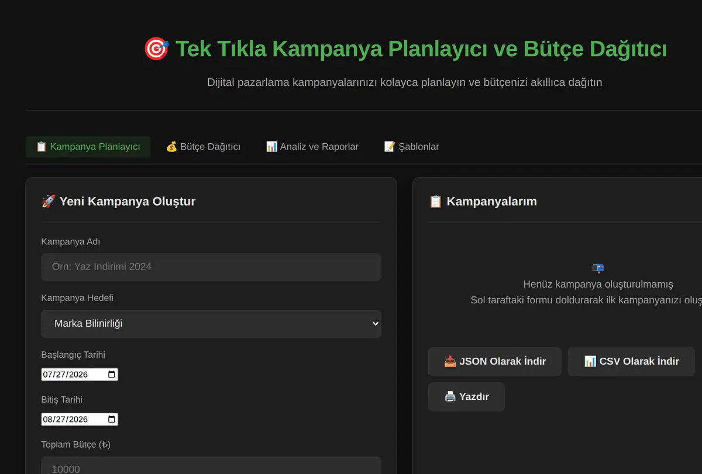Open the Kampanya Planlayıcı tab
Screen dimensions: 702x474
click(88, 147)
